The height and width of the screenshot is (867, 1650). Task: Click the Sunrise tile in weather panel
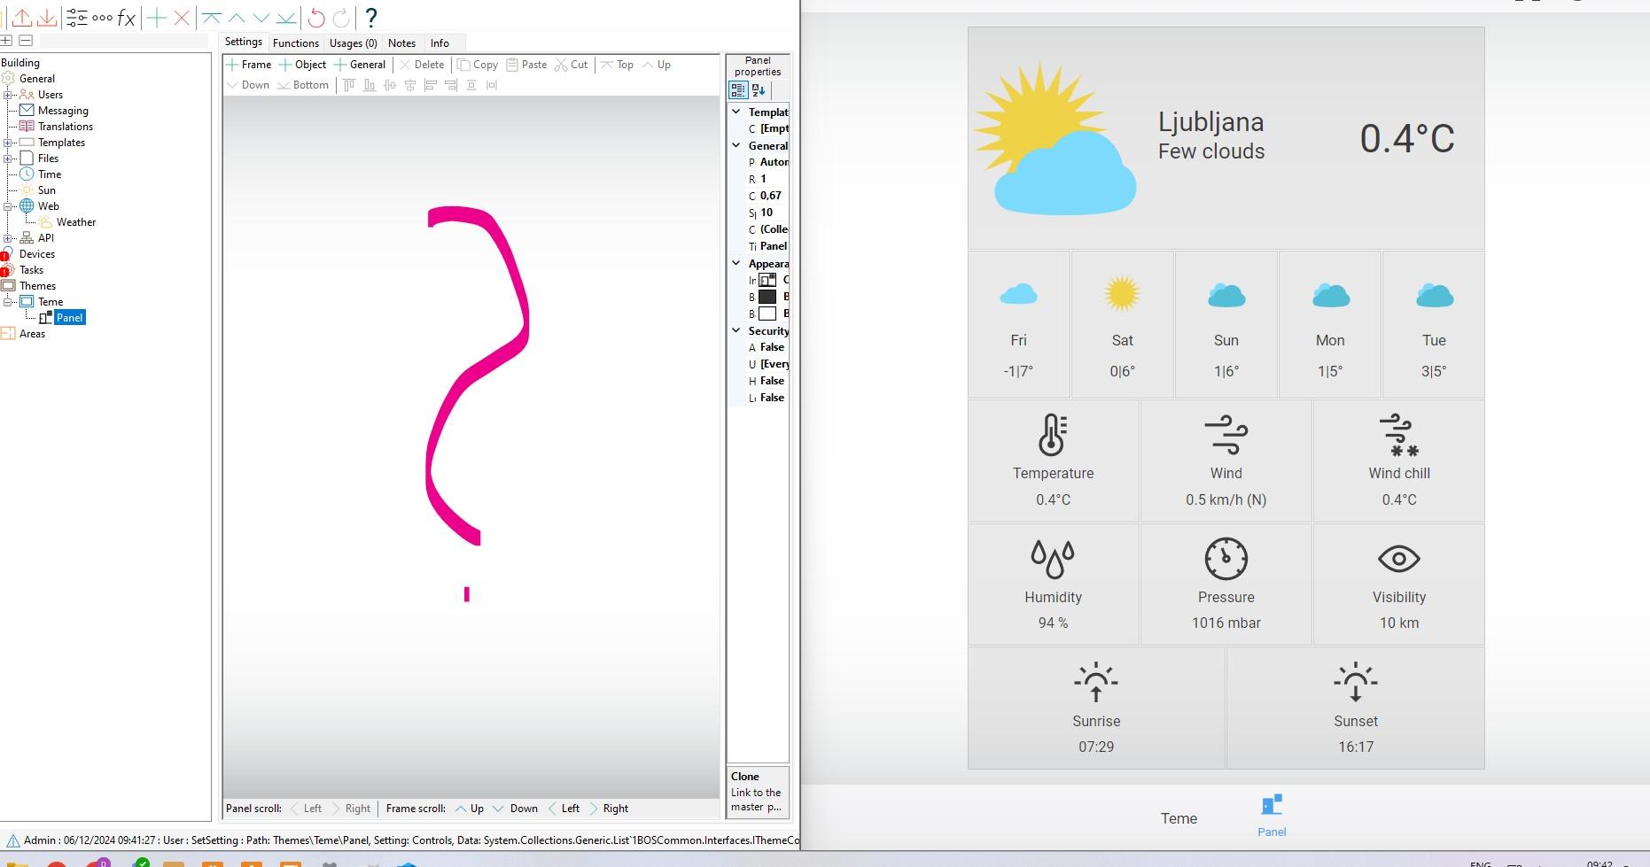click(x=1096, y=708)
